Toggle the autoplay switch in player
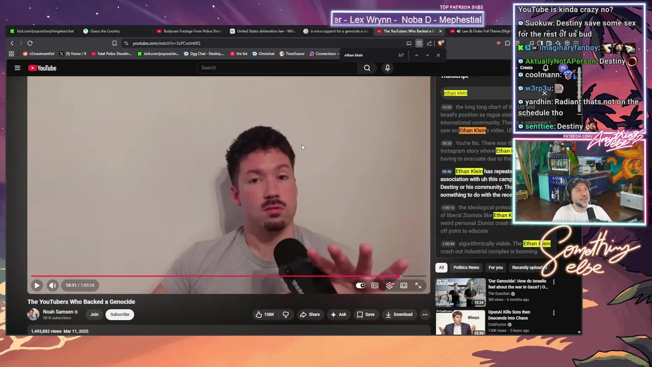The width and height of the screenshot is (652, 367). point(360,285)
